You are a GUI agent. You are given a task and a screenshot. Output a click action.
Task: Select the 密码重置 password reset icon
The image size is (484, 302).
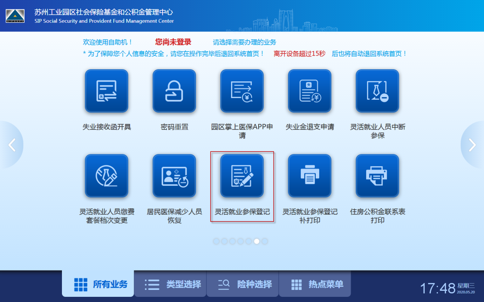click(x=174, y=91)
